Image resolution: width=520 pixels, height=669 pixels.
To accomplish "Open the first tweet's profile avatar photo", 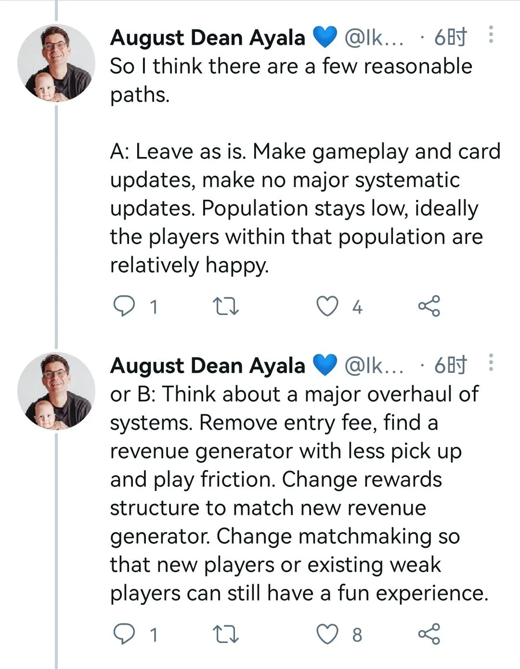I will point(56,64).
